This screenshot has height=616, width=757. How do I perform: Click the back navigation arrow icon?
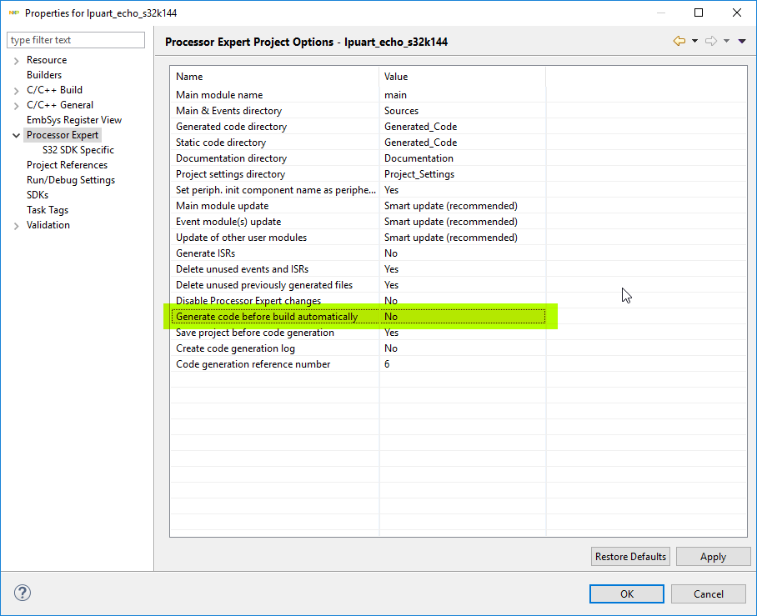pyautogui.click(x=679, y=41)
